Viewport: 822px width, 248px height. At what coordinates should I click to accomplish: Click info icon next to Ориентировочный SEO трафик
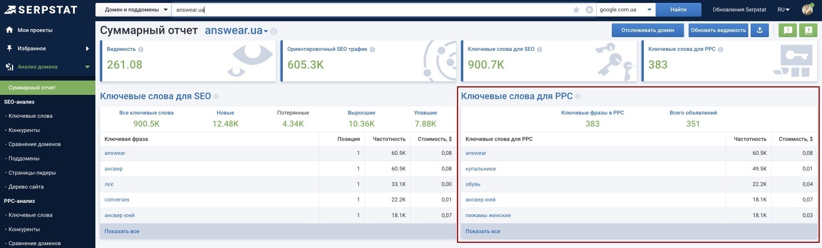point(372,50)
